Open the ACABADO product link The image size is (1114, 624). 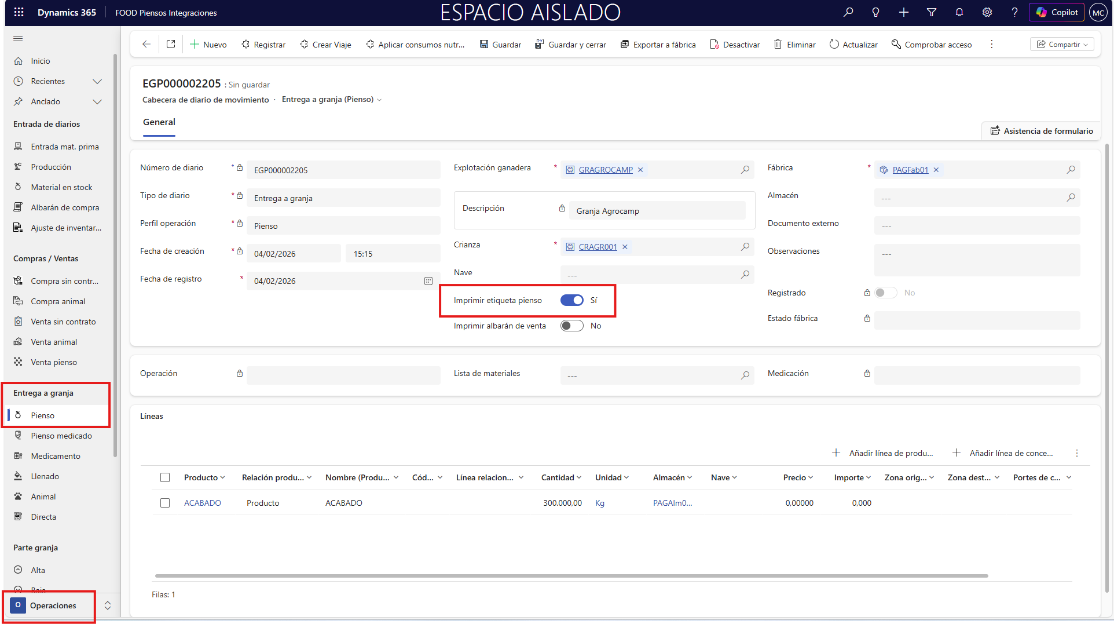[x=202, y=503]
